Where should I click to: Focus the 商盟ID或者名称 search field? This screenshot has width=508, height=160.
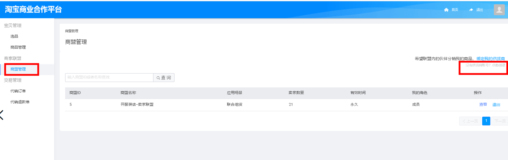[x=109, y=77]
